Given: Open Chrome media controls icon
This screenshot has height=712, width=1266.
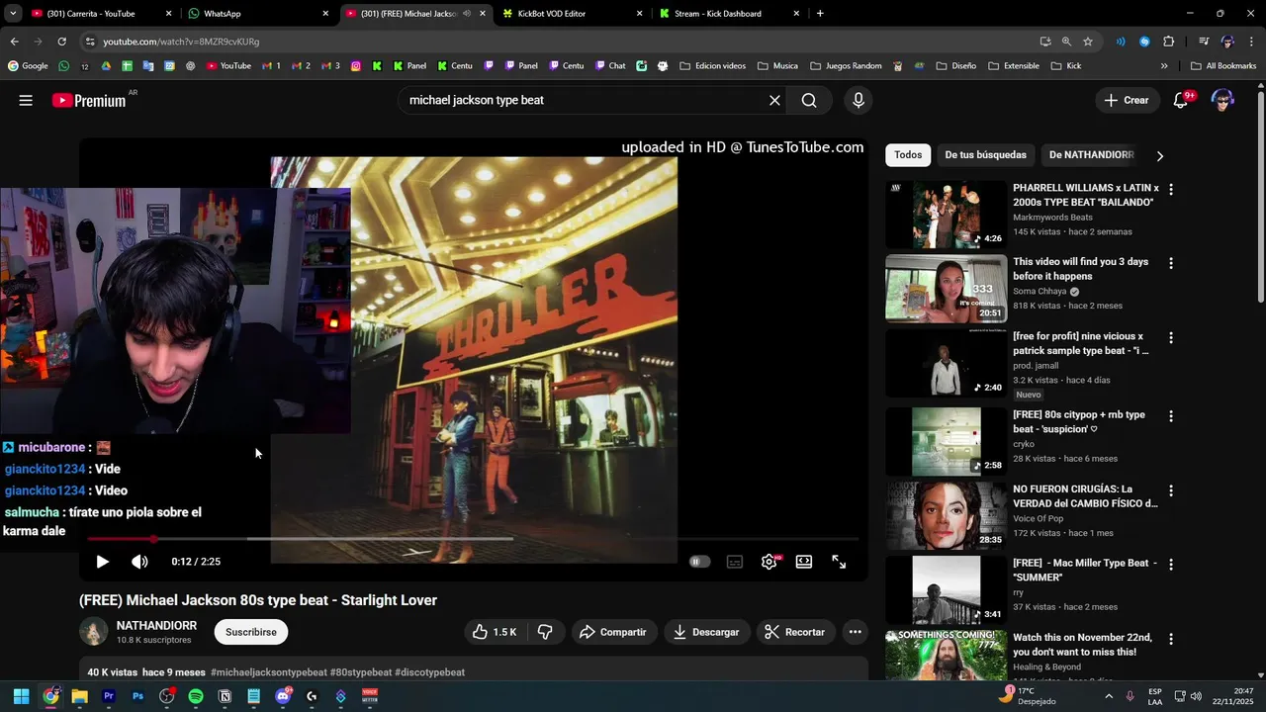Looking at the screenshot, I should 1204,42.
